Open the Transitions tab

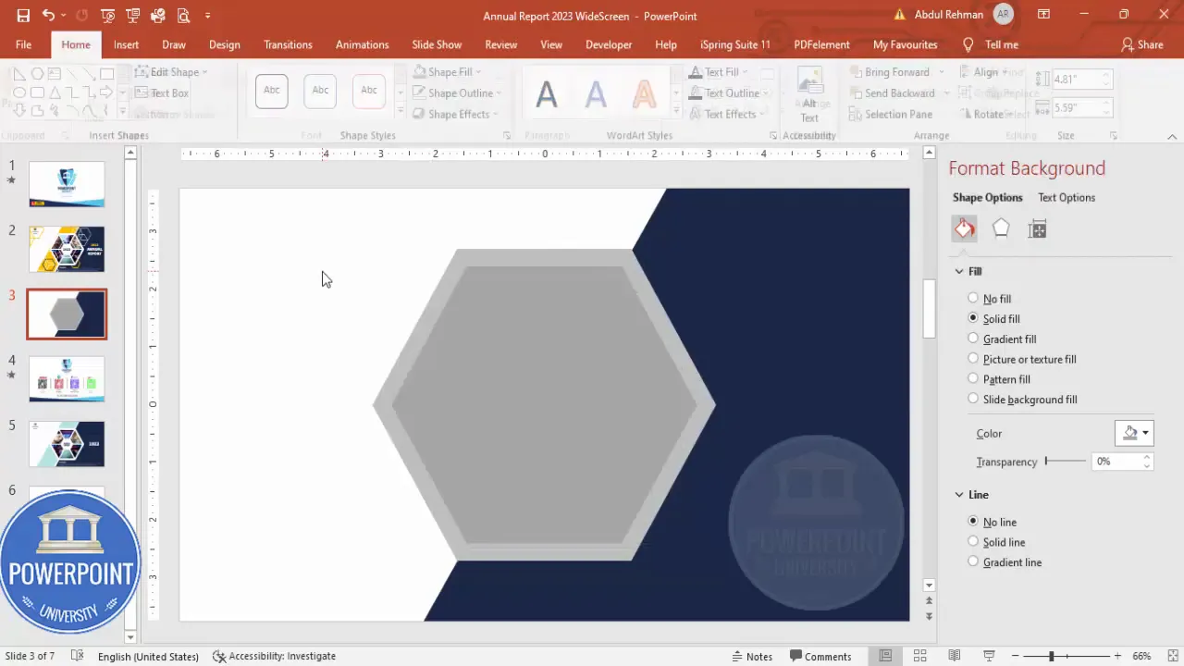[288, 44]
